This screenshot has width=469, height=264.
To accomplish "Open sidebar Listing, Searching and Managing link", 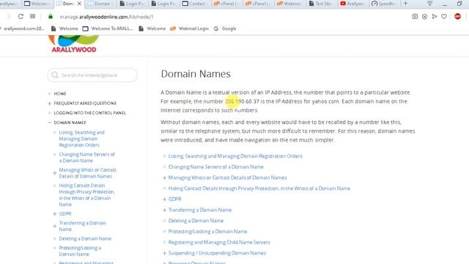I will (81, 139).
